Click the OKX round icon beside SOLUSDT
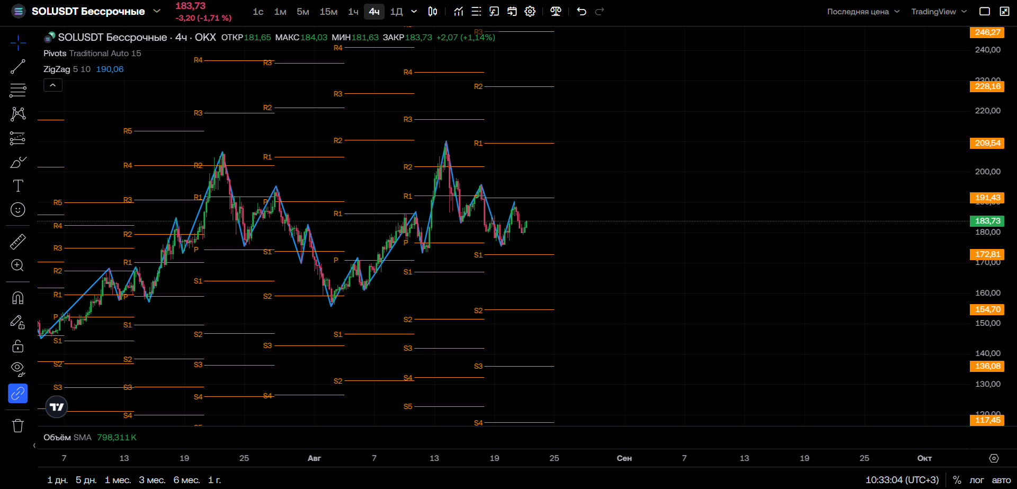This screenshot has height=489, width=1017. pos(19,11)
